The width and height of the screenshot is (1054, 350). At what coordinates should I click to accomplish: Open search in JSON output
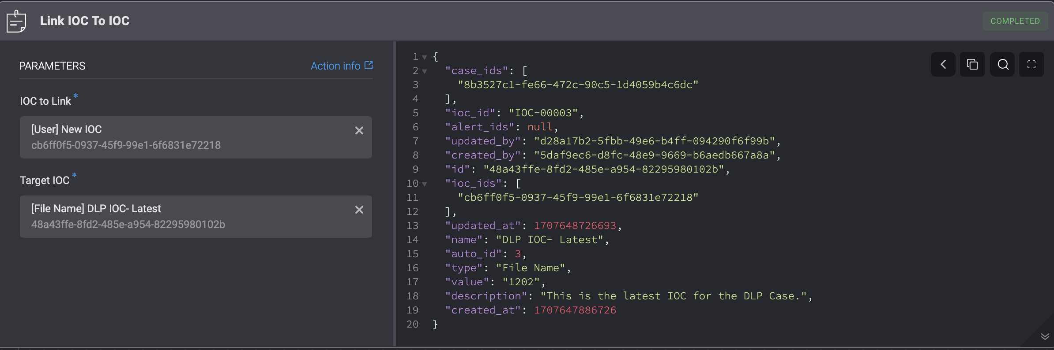pyautogui.click(x=1002, y=64)
